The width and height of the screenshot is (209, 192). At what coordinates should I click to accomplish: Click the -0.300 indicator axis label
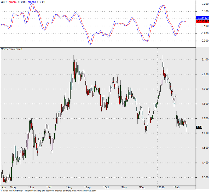tap(205, 41)
